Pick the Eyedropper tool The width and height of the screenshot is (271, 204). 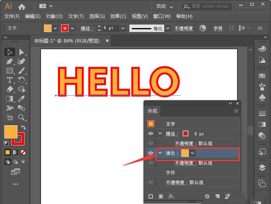[22, 99]
